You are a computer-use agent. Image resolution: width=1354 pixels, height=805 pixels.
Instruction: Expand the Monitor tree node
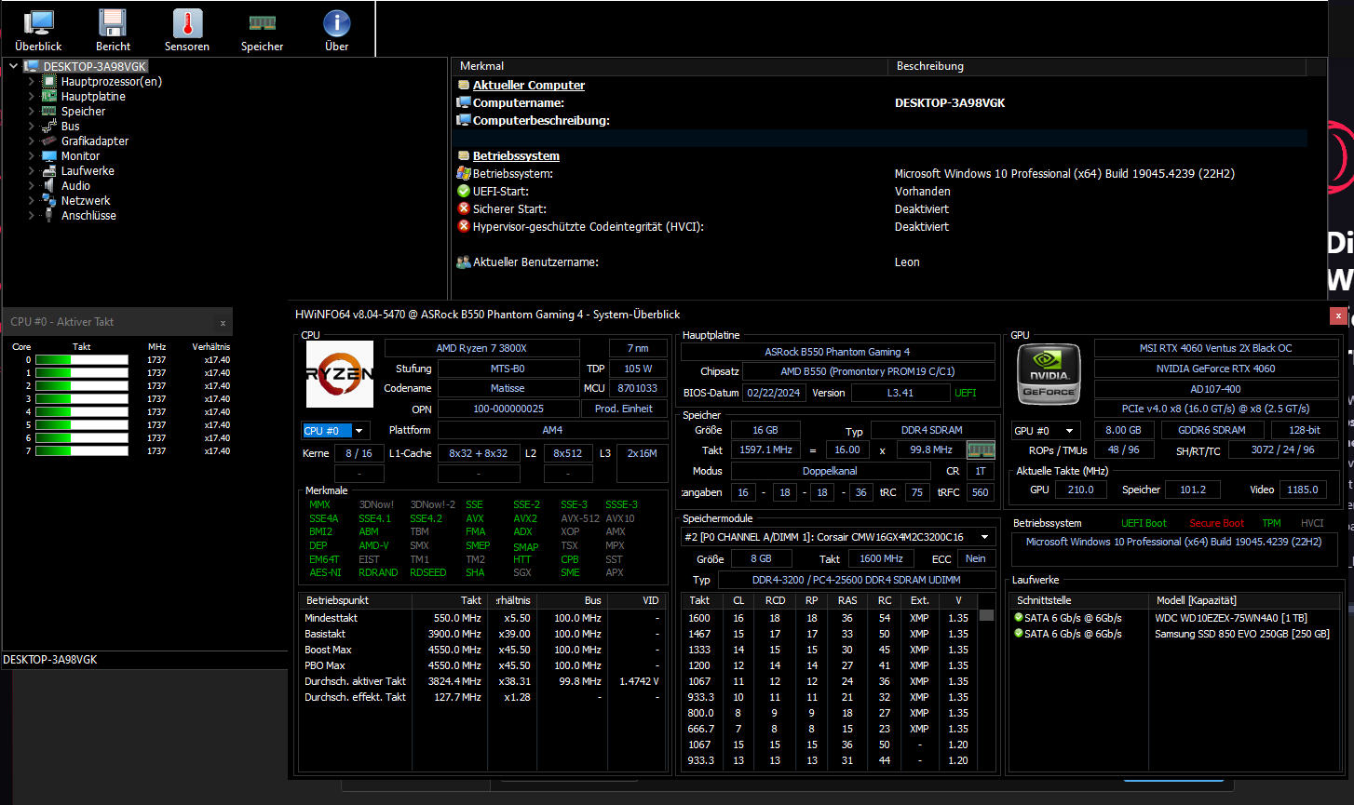31,156
